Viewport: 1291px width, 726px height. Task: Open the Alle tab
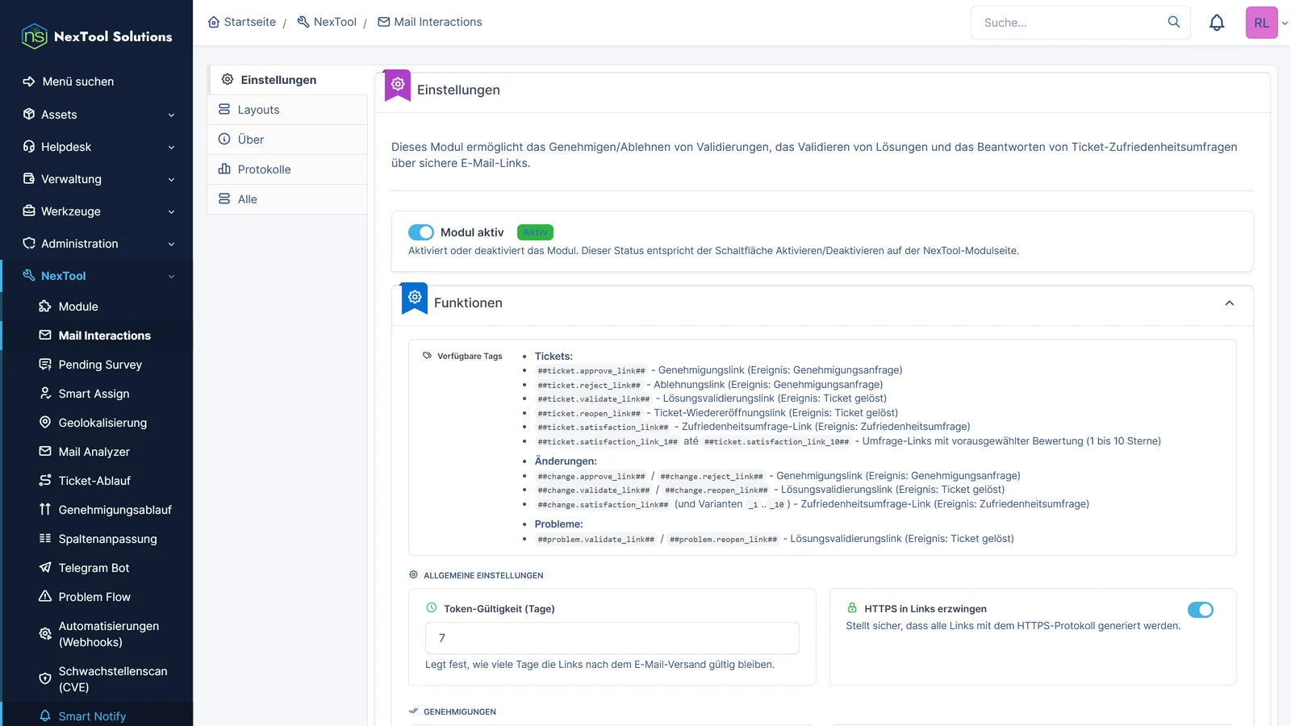click(x=287, y=199)
